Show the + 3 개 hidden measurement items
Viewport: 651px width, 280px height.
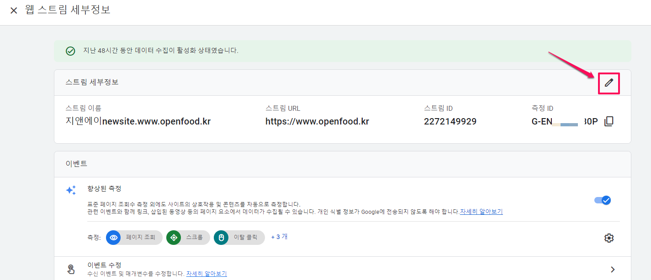[x=279, y=237]
